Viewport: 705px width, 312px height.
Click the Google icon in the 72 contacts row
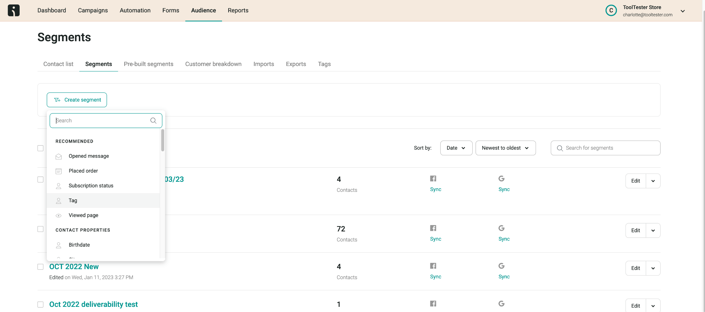tap(502, 228)
